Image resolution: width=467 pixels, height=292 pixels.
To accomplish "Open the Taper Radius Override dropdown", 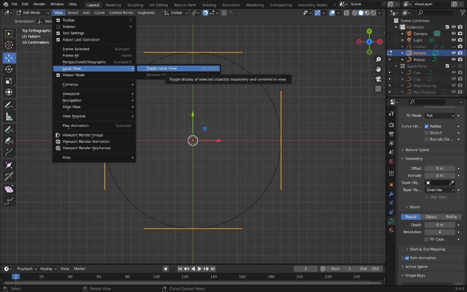I will (x=440, y=190).
